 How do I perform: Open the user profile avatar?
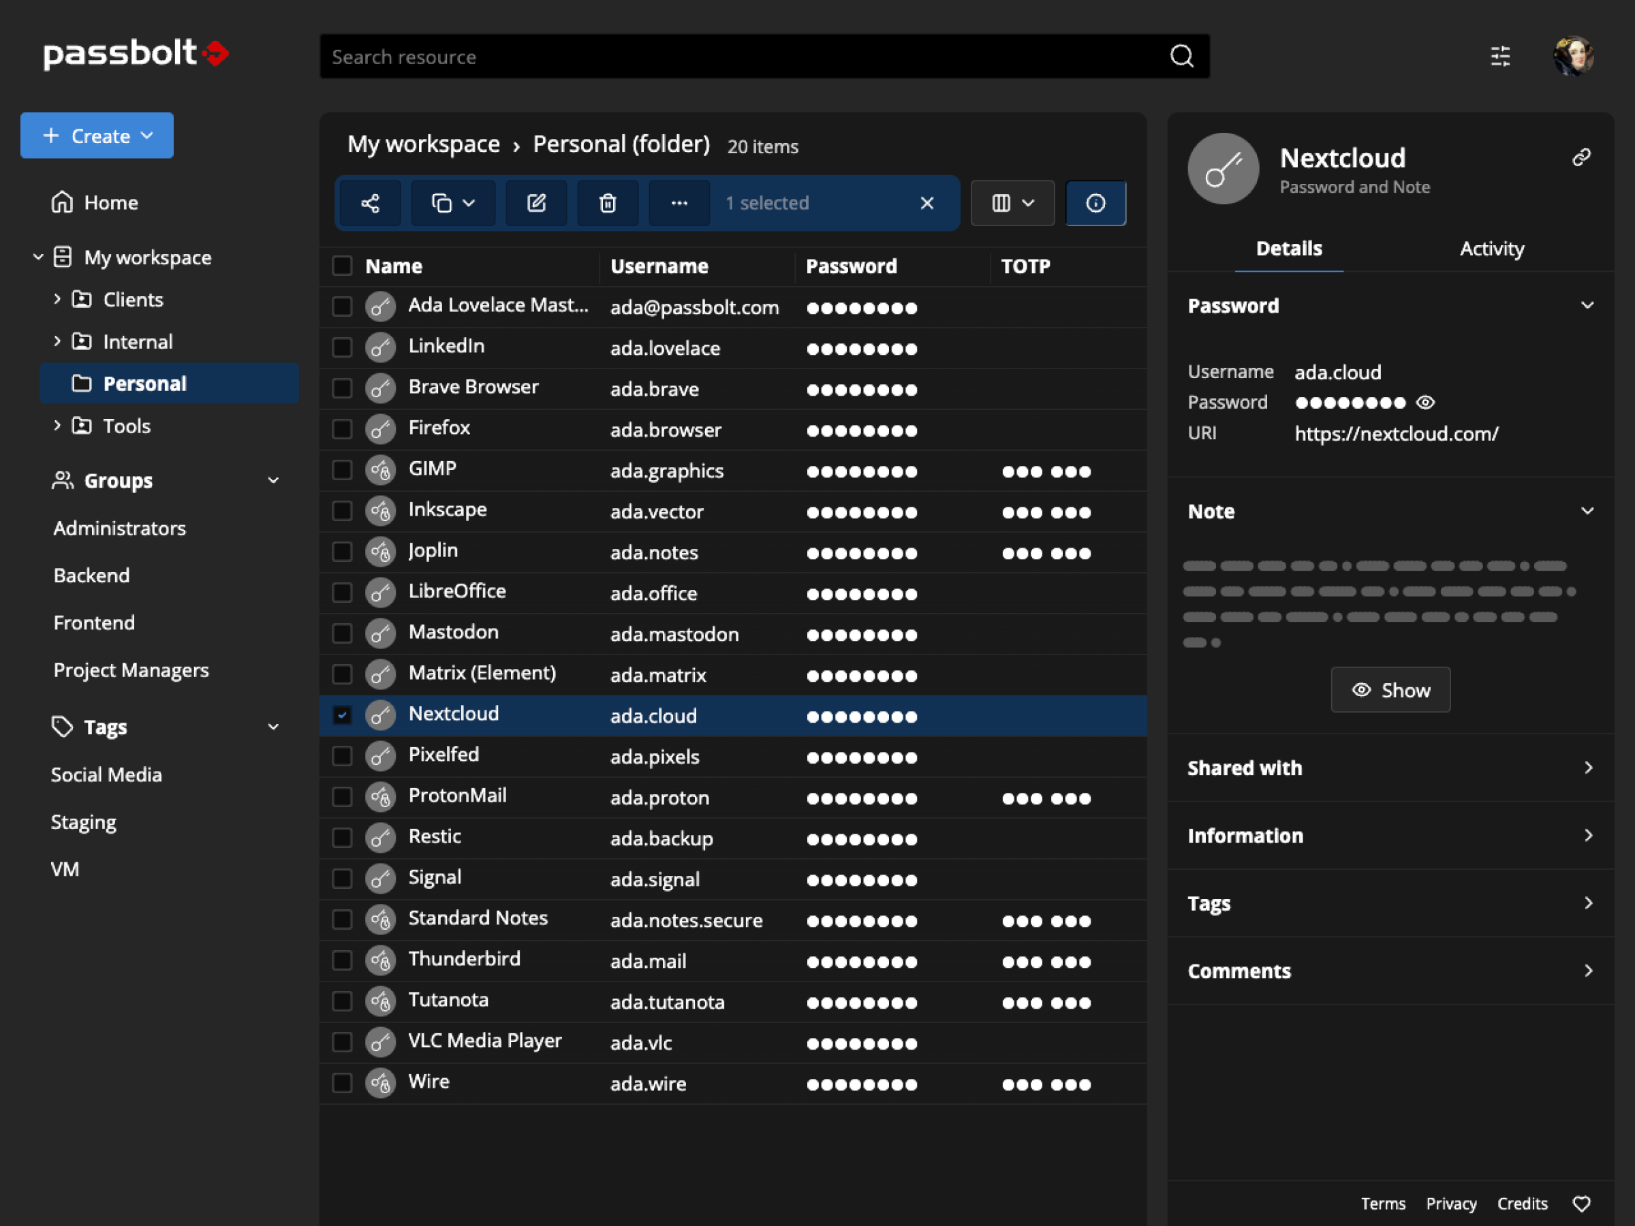click(1574, 56)
